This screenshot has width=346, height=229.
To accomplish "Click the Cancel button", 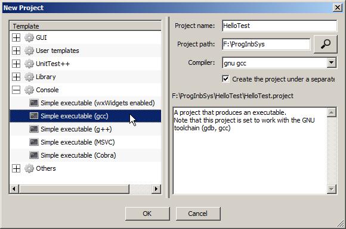I will [198, 214].
